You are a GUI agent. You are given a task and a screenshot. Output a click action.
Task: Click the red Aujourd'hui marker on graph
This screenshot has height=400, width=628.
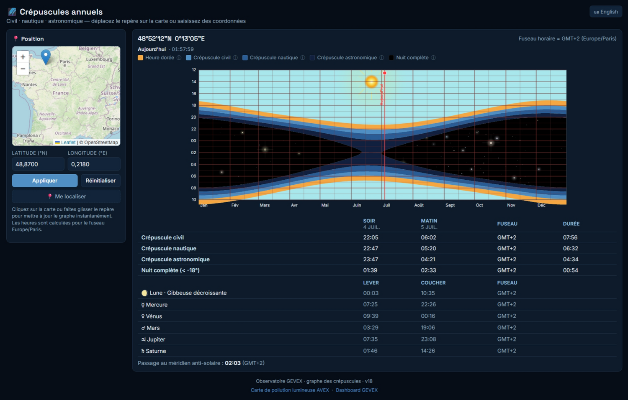[x=384, y=73]
